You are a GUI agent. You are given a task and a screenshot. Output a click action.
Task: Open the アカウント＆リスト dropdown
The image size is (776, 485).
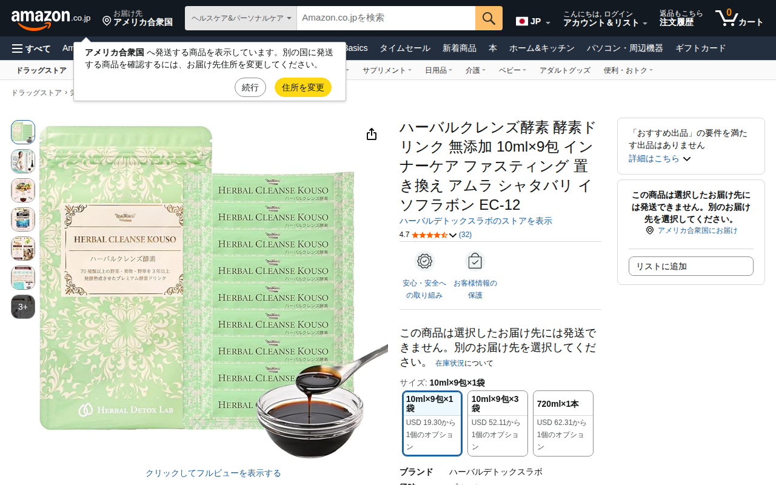coord(605,19)
